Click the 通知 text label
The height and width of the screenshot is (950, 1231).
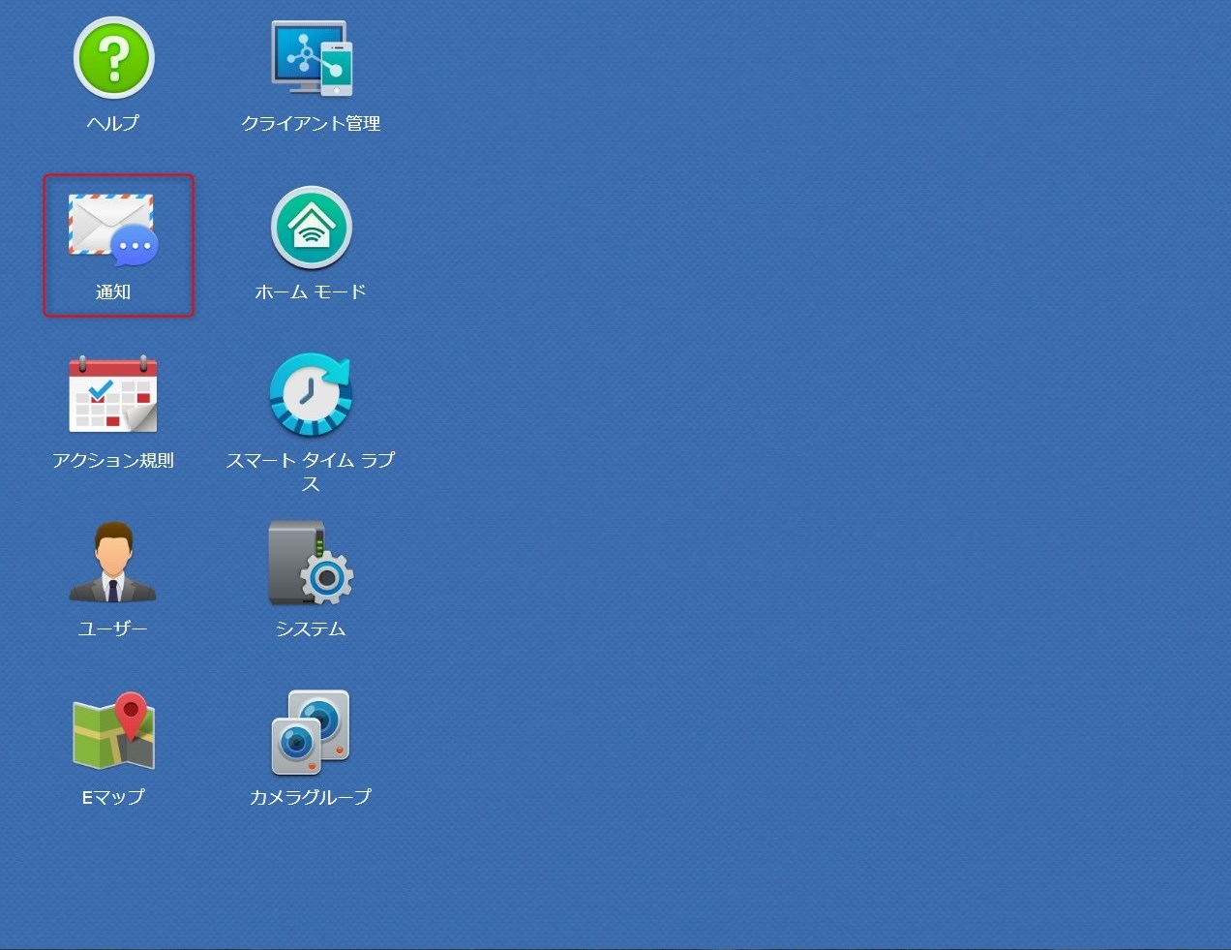pos(113,291)
